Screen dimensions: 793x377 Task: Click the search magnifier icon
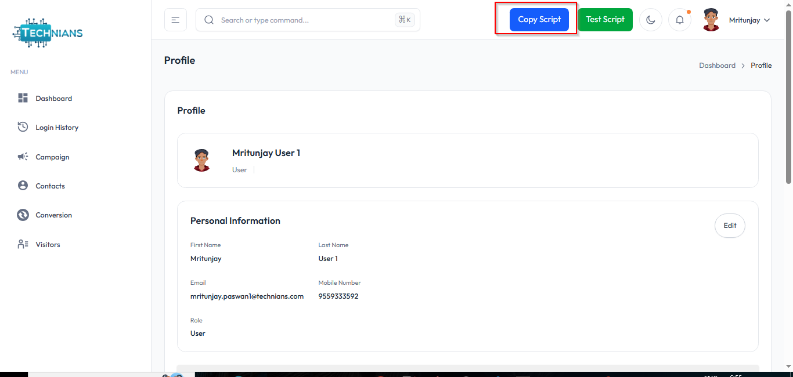click(x=209, y=20)
